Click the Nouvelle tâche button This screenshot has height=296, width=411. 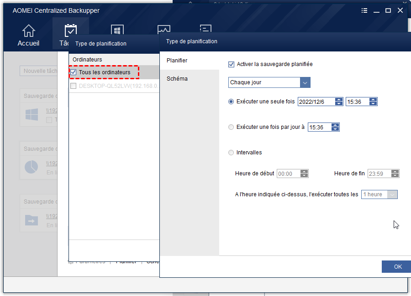(x=38, y=71)
